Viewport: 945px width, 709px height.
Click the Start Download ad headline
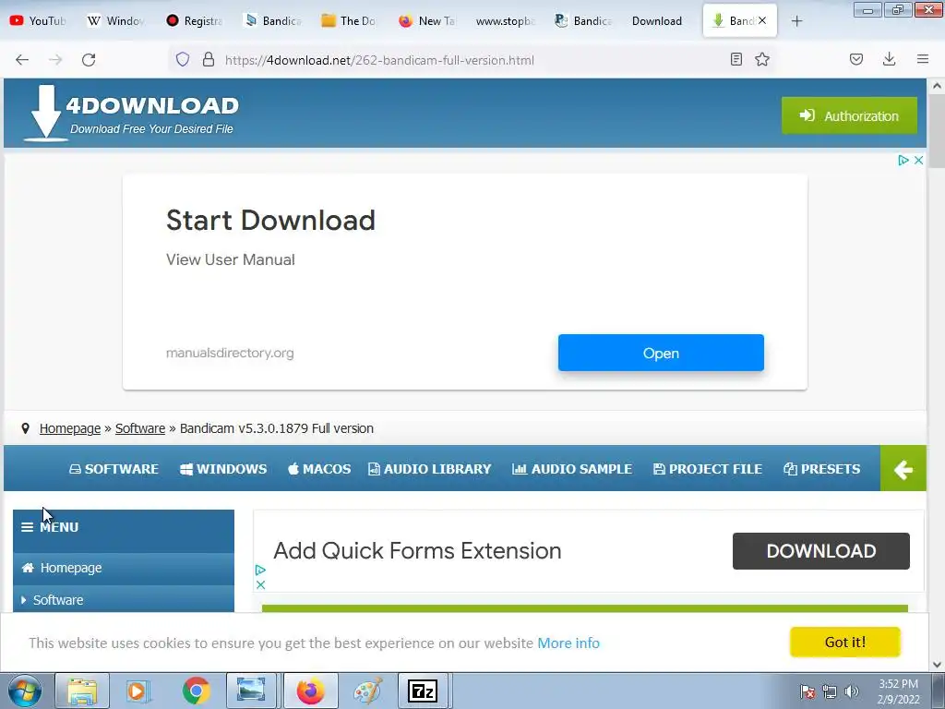click(270, 220)
